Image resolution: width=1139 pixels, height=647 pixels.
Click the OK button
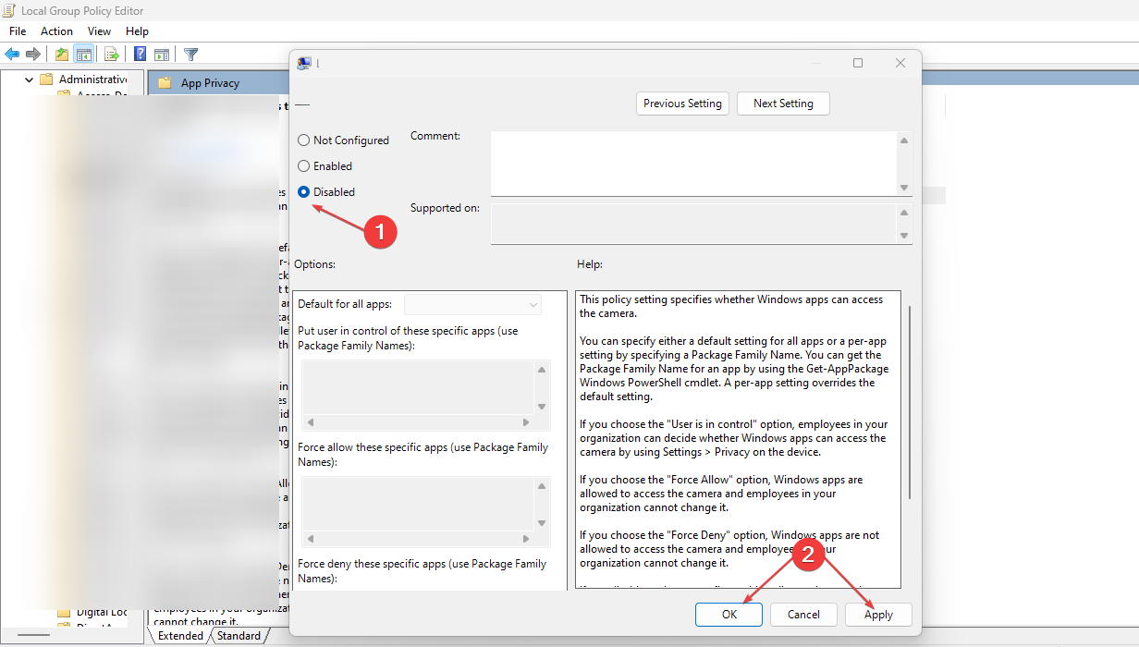tap(729, 615)
